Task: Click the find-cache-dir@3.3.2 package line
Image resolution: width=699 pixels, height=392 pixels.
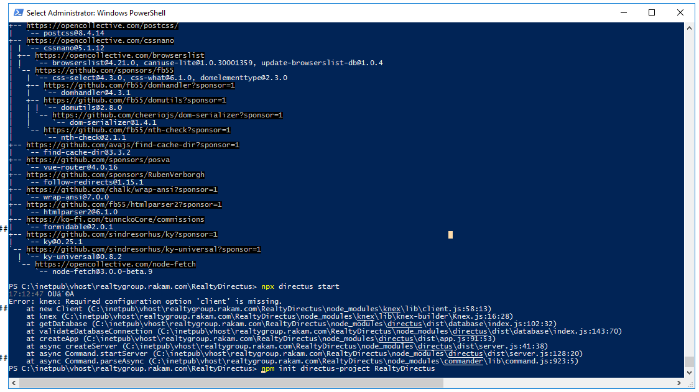Action: click(87, 152)
